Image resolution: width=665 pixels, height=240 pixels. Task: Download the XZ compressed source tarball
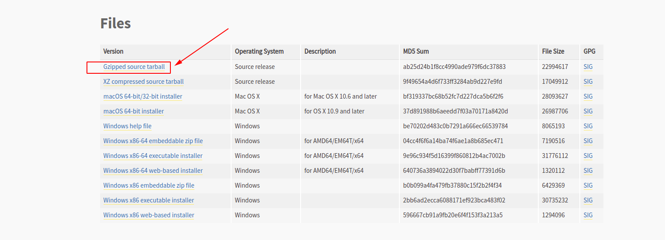point(143,82)
